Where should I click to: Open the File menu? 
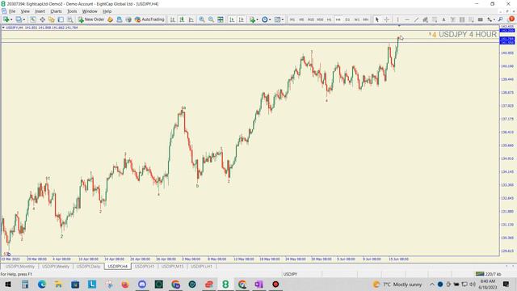12,11
